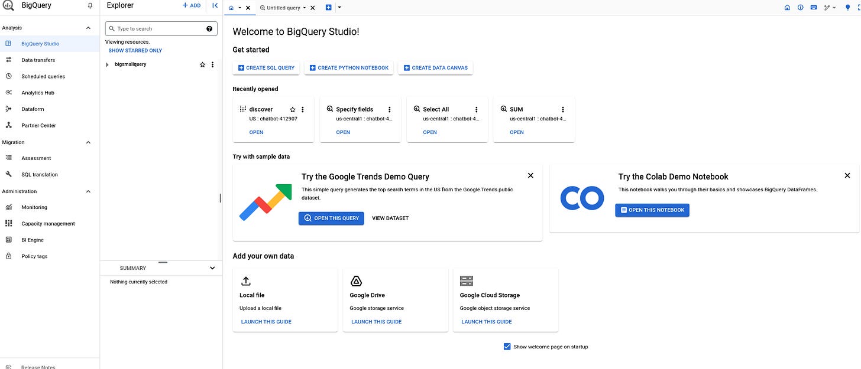The width and height of the screenshot is (861, 369).
Task: Collapse the Administration section
Action: 89,191
